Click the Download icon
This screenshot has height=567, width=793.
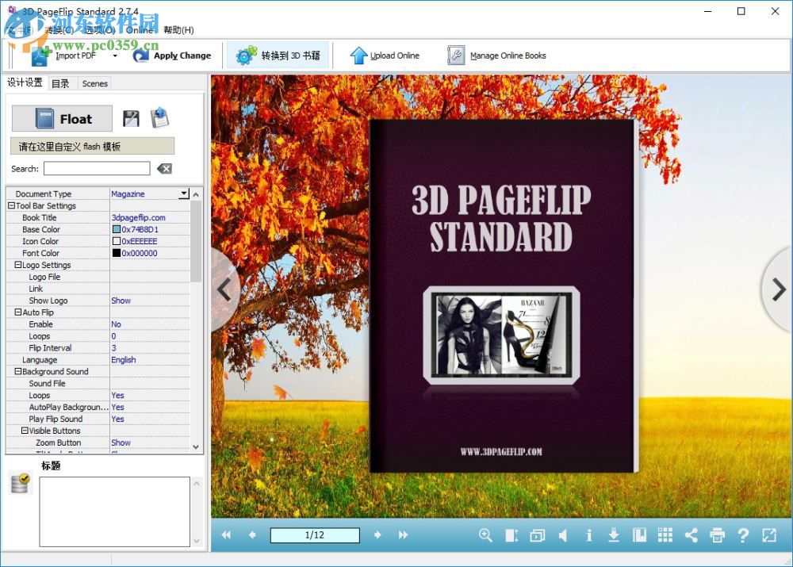614,535
